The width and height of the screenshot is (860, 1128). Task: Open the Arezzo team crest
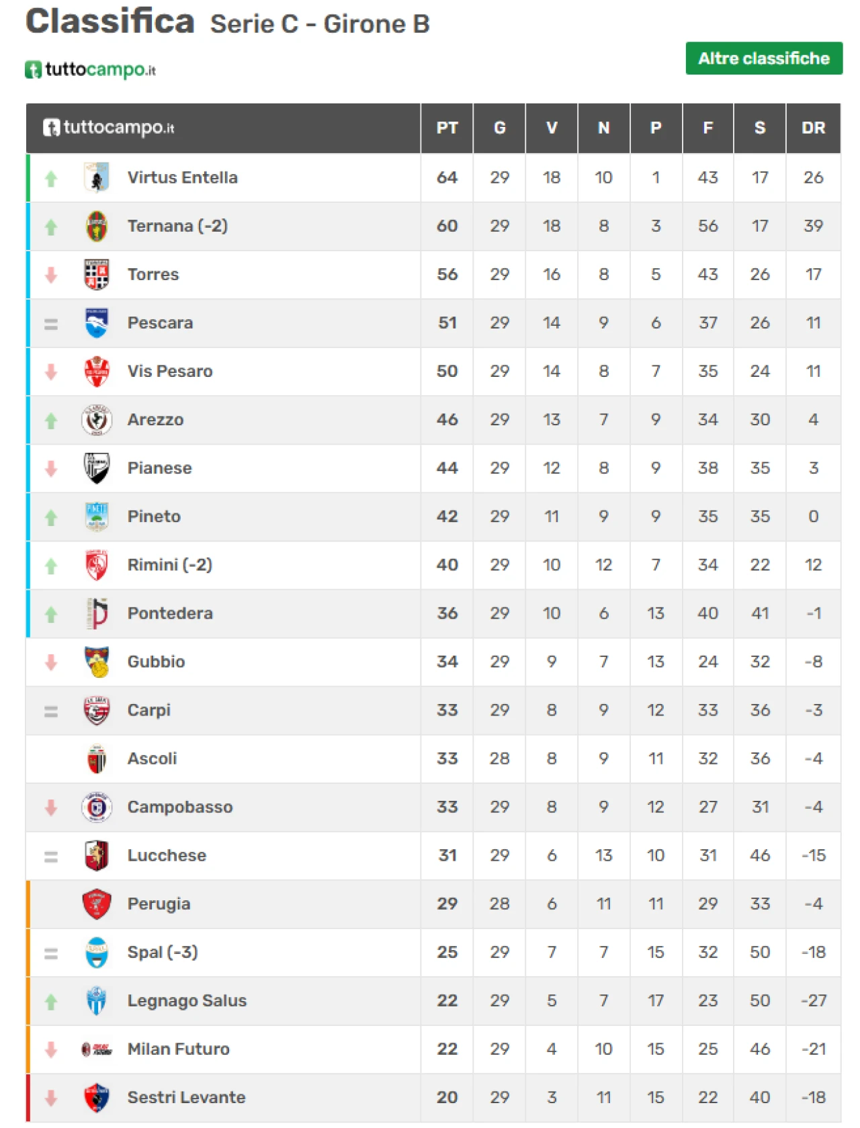tap(97, 420)
